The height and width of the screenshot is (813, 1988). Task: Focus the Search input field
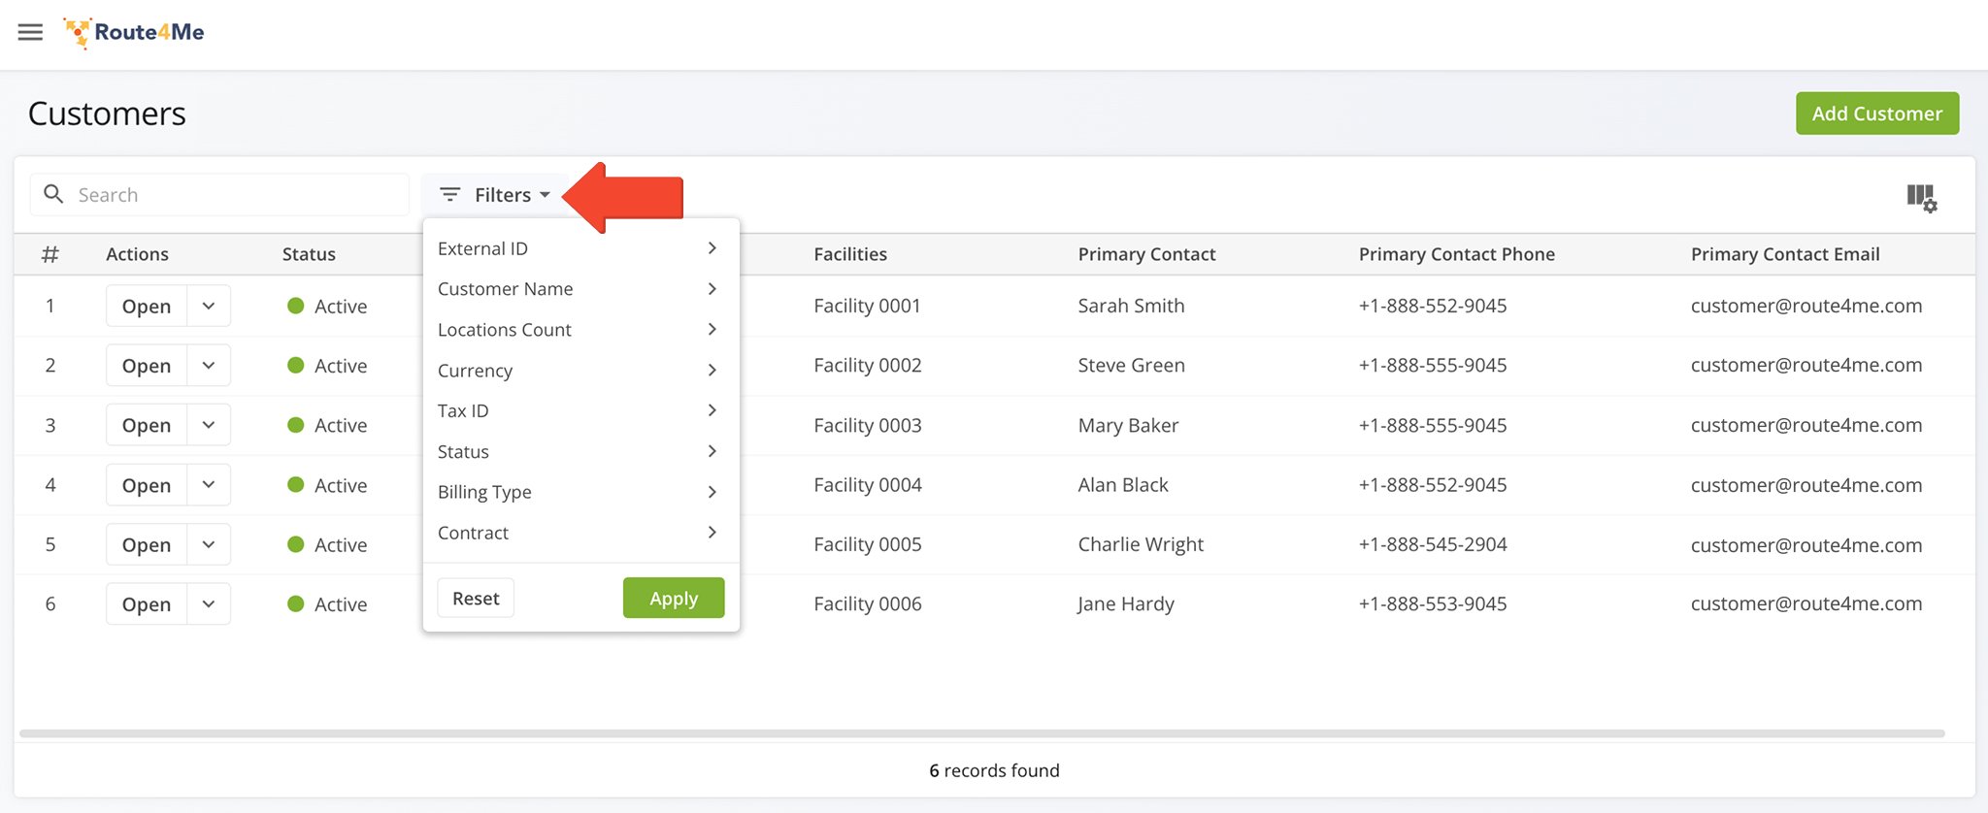point(233,195)
